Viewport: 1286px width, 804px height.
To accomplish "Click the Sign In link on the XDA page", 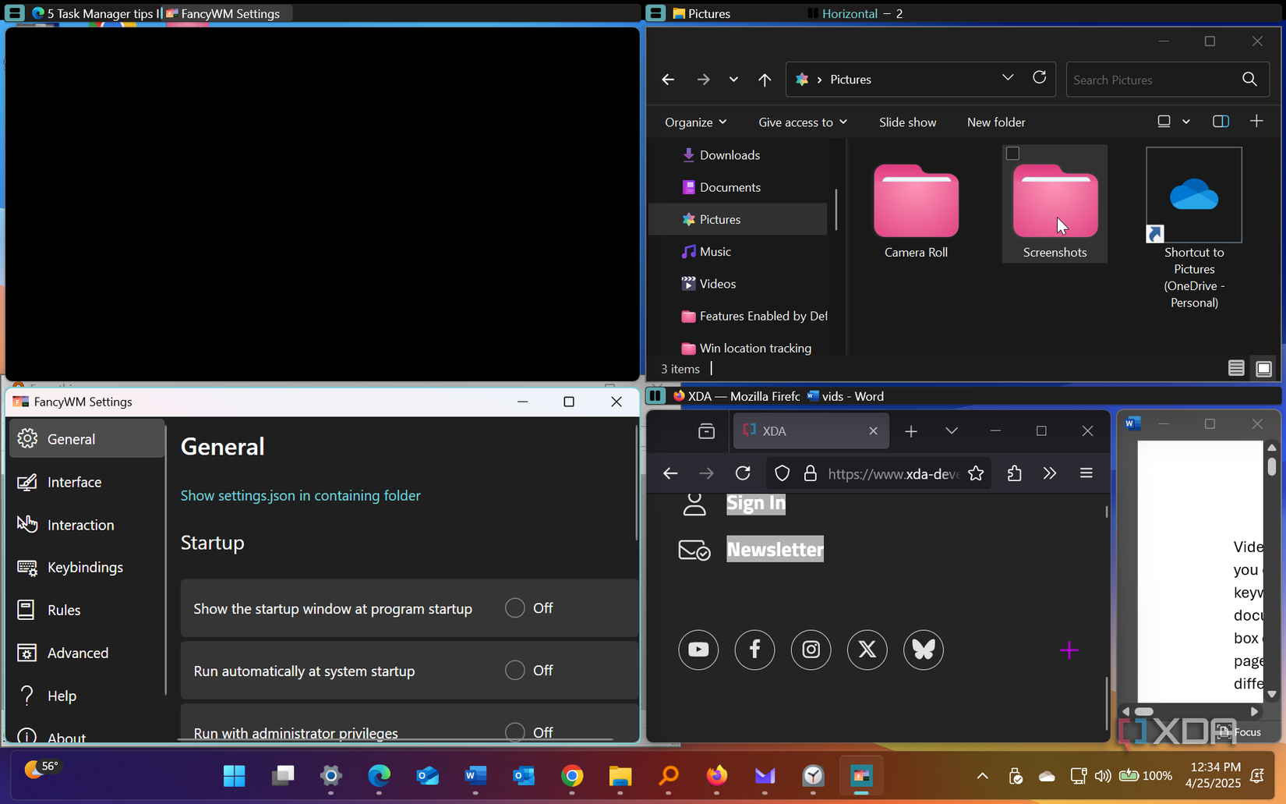I will click(x=754, y=503).
